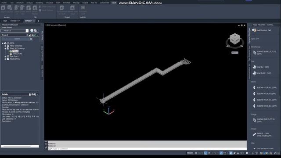Open the Realistic visual style control
The image size is (281, 158).
62,25
